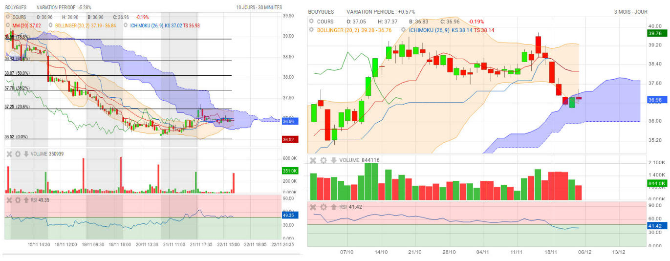This screenshot has height=261, width=670.
Task: Open ICHIMOKU settings gear in 10 jours chart
Action: coord(126,24)
